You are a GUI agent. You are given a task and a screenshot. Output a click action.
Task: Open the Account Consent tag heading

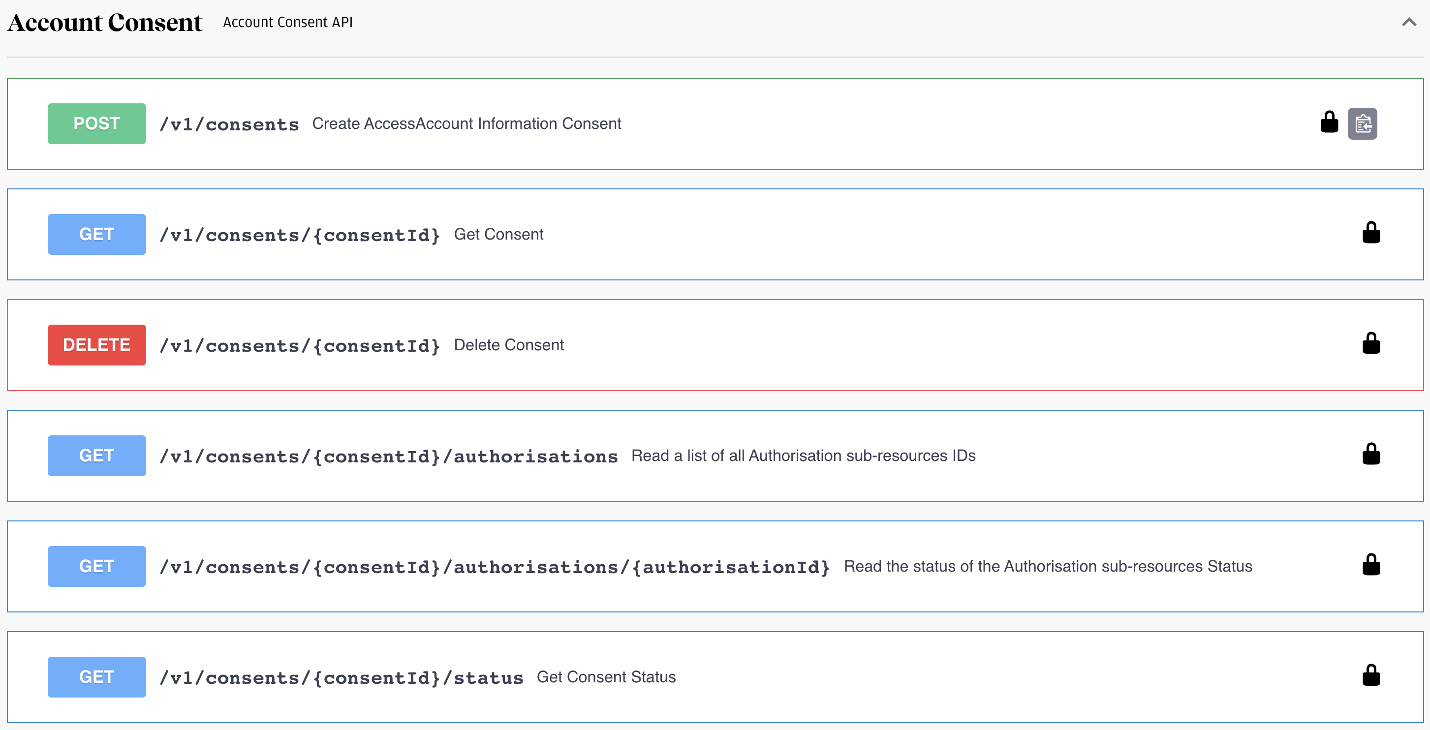click(105, 22)
